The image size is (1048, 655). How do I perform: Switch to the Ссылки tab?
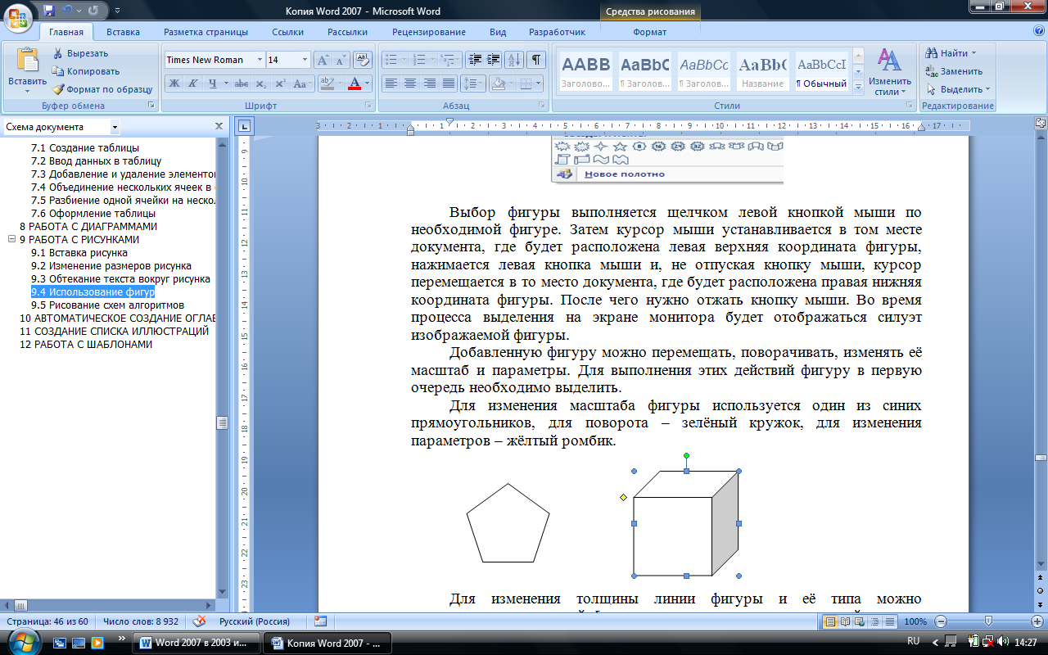tap(288, 32)
